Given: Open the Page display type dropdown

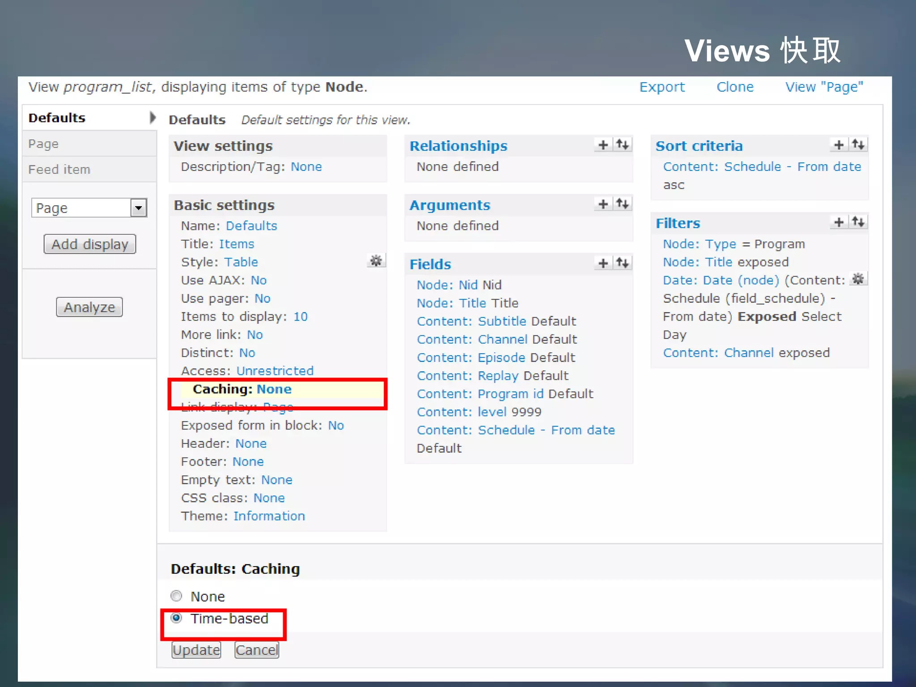Looking at the screenshot, I should pyautogui.click(x=138, y=208).
